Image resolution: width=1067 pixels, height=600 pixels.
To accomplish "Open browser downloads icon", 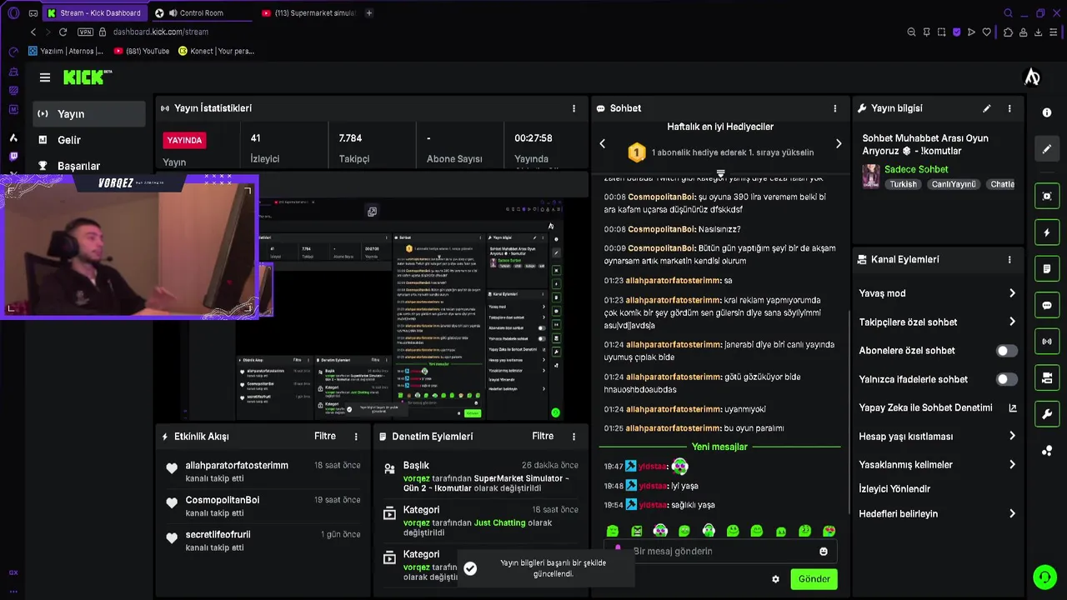I will 1038,32.
